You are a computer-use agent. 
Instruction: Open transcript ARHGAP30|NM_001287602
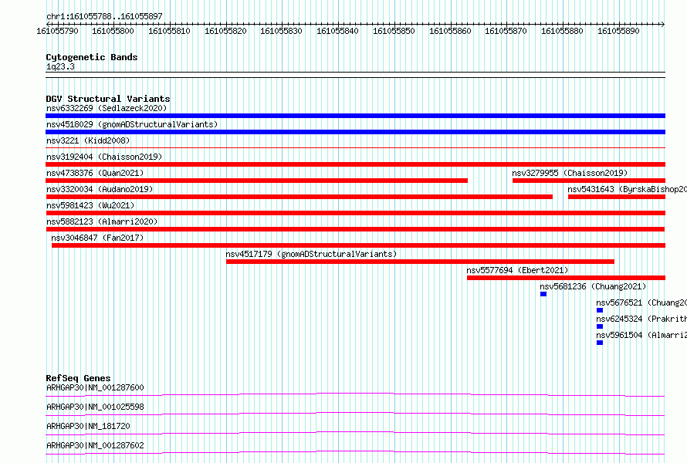(95, 445)
